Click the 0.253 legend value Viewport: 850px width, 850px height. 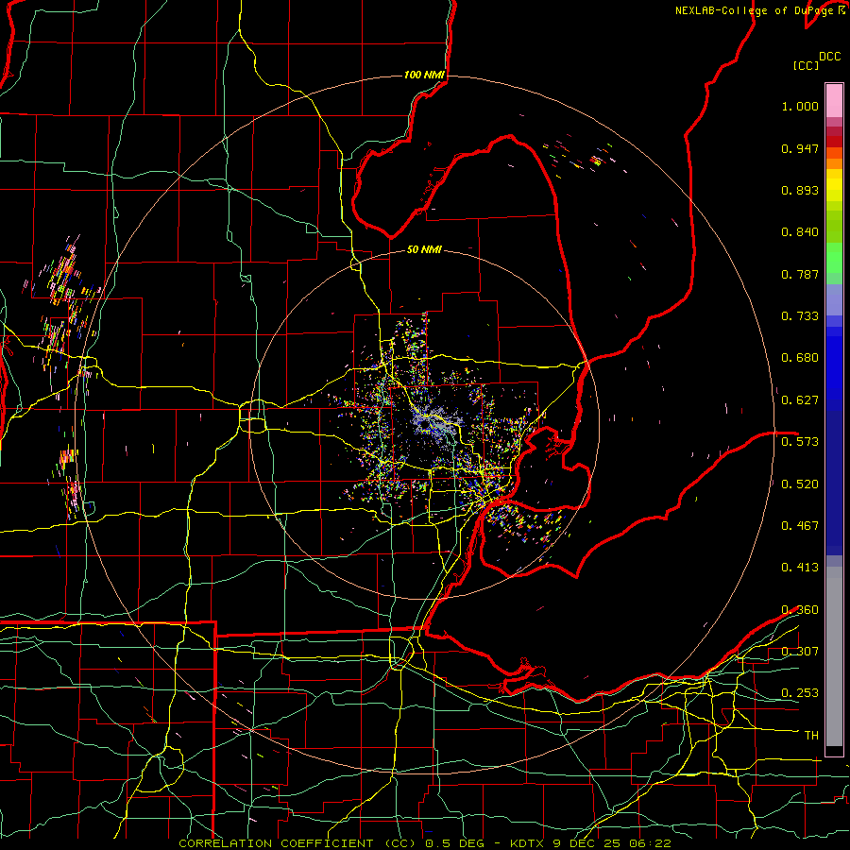point(800,693)
